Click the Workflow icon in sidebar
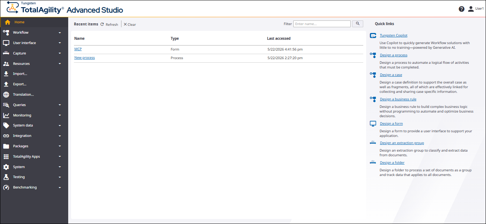This screenshot has height=224, width=486. 6,33
